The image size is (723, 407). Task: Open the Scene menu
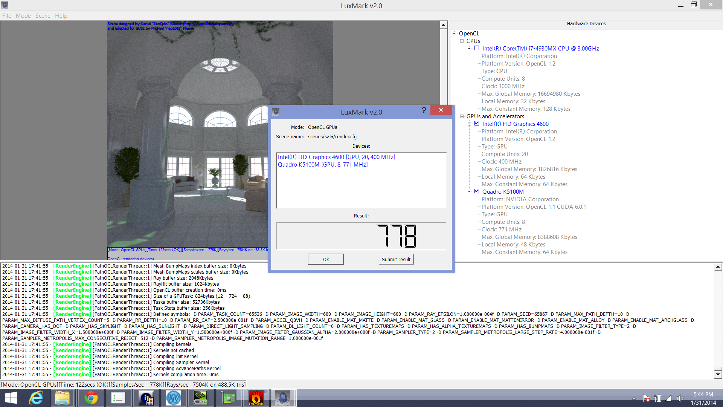pyautogui.click(x=43, y=15)
